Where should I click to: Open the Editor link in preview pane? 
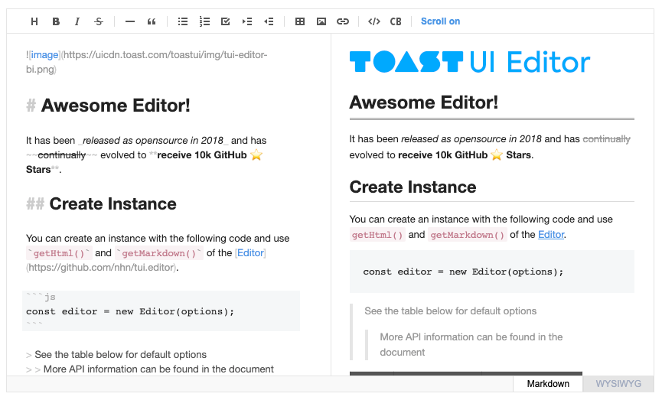pos(551,235)
